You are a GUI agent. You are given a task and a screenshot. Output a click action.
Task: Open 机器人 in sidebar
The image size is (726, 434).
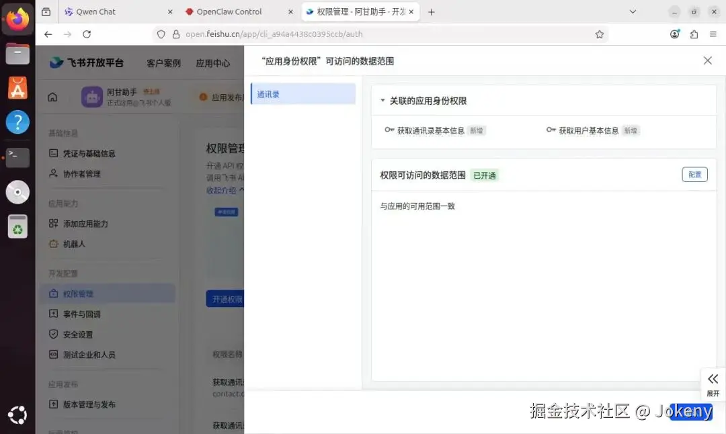[x=74, y=244]
